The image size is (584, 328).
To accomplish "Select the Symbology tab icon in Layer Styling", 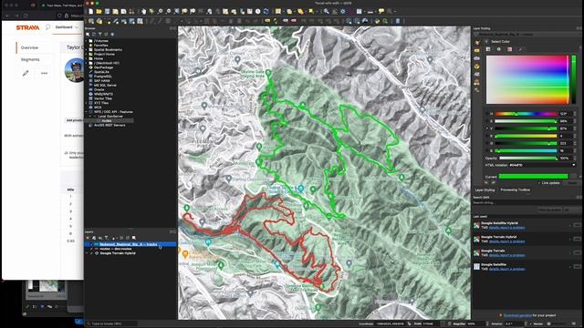I will [477, 43].
